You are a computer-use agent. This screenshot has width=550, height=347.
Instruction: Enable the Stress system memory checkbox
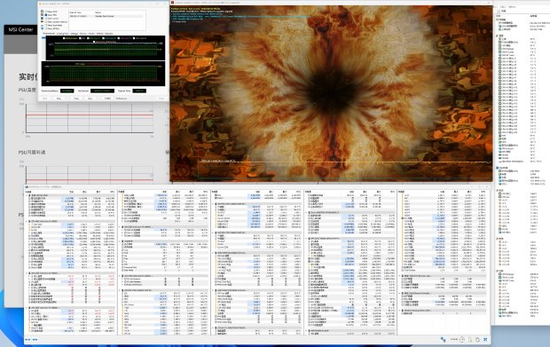45,22
